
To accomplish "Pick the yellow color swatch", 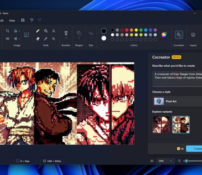I will coord(136,30).
